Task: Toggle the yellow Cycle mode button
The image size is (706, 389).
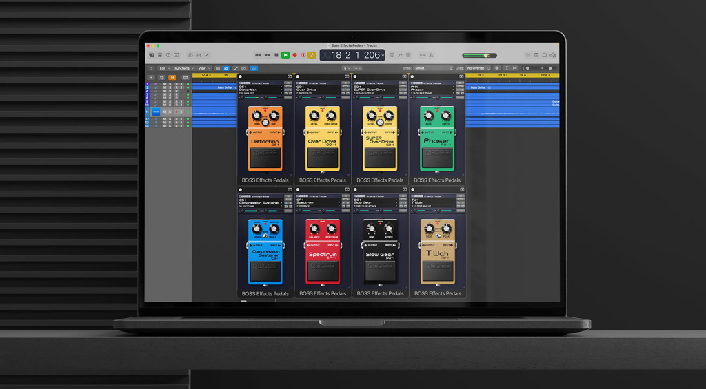Action: [x=312, y=55]
